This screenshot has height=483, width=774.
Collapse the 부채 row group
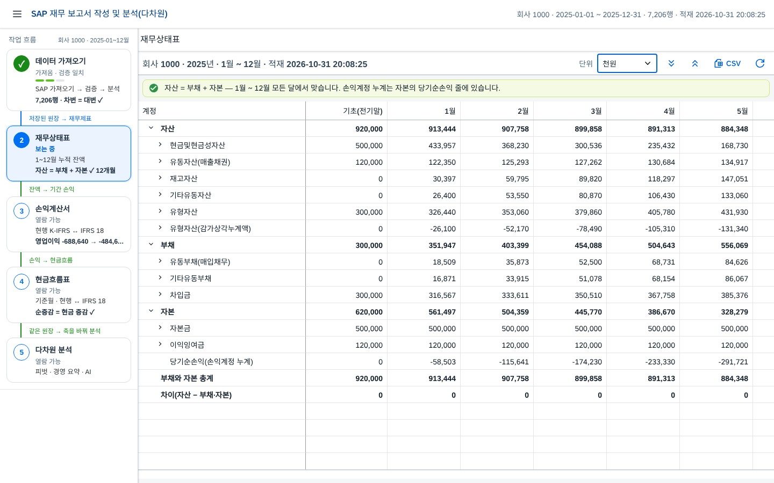151,245
